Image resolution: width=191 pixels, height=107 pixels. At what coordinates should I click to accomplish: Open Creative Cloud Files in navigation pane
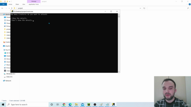[x=7, y=42]
